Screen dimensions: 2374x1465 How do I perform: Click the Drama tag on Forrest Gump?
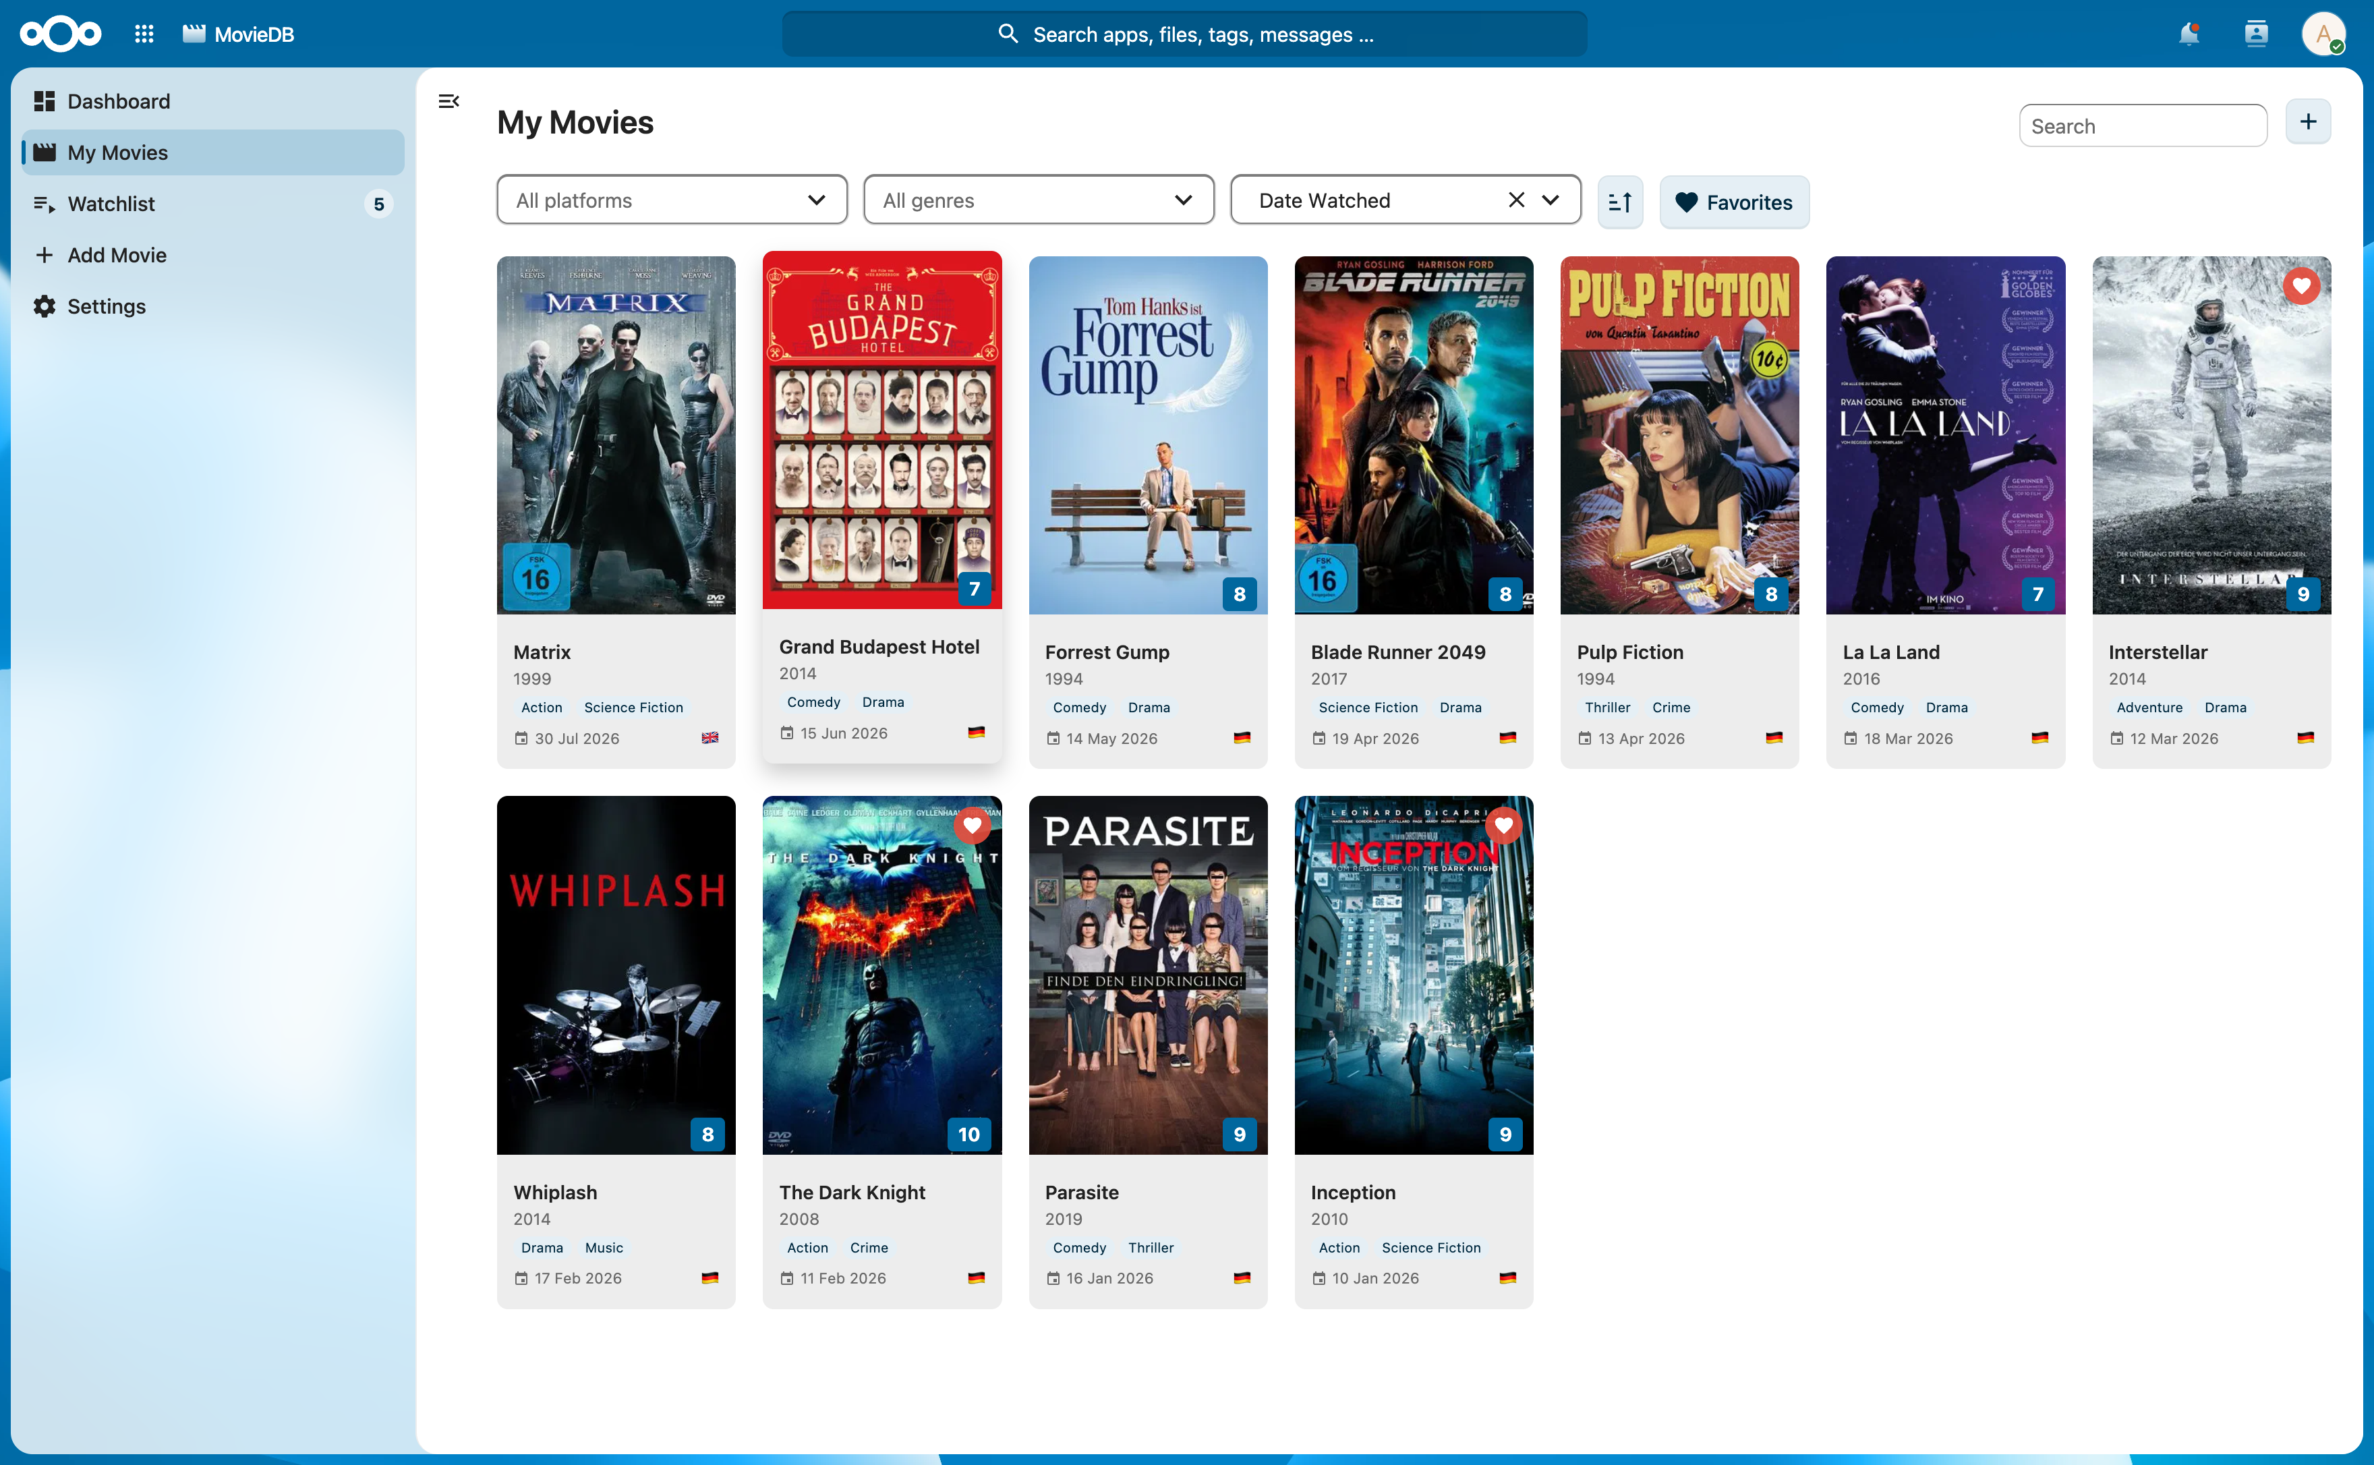pyautogui.click(x=1149, y=708)
